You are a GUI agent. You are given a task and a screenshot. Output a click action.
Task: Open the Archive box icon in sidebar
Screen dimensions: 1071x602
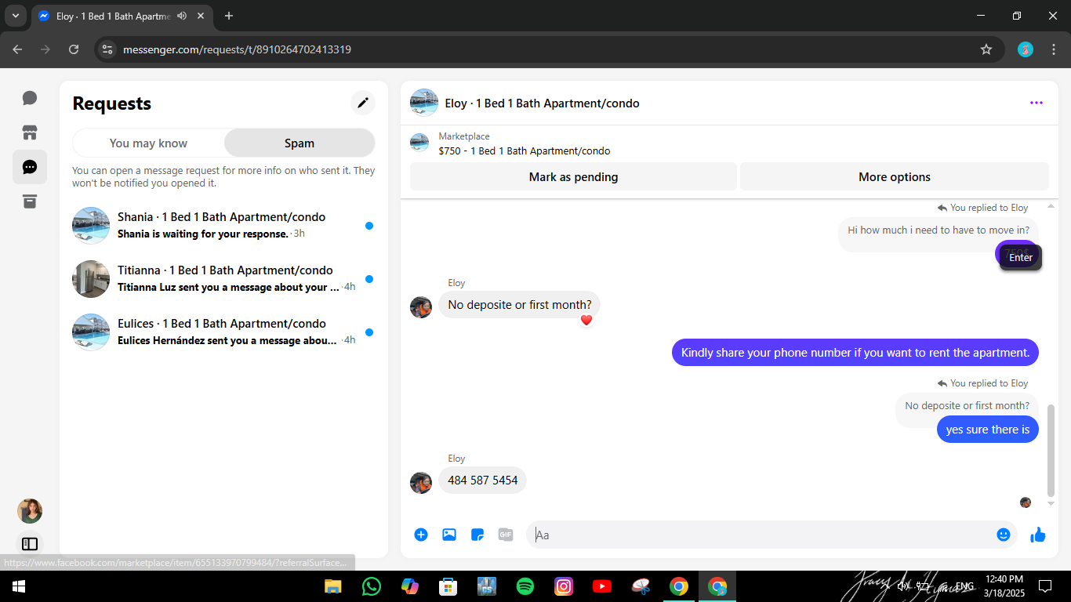coord(30,201)
